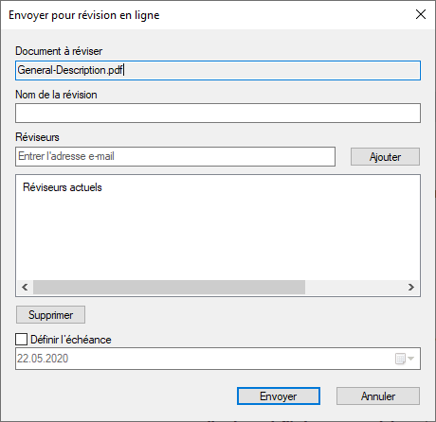Expand the deadline date dropdown arrow
This screenshot has height=422, width=436.
(411, 359)
